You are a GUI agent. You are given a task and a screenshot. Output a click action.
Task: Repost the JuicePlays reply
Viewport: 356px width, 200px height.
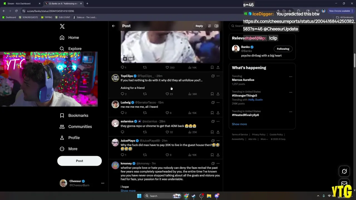pyautogui.click(x=145, y=155)
